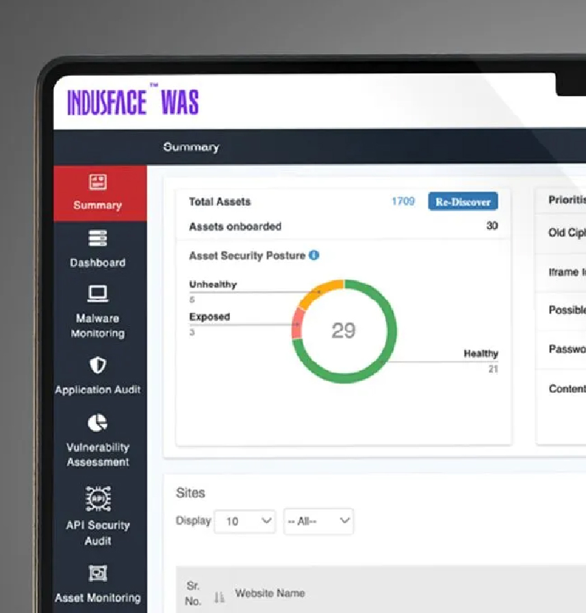
Task: Click the Asset Security Posture info icon
Action: click(x=314, y=255)
